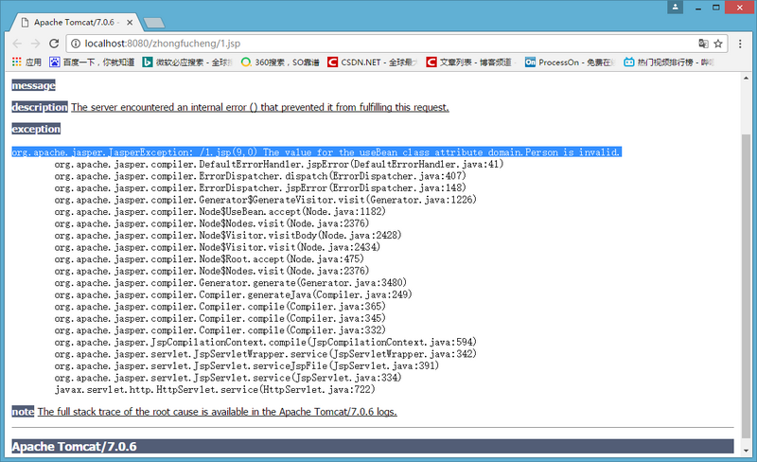757x462 pixels.
Task: Click the Generator.generate trace line
Action: pyautogui.click(x=230, y=283)
